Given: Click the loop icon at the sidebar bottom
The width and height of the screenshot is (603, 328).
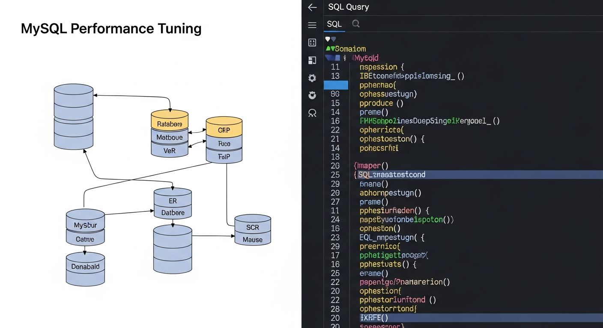Looking at the screenshot, I should (312, 113).
